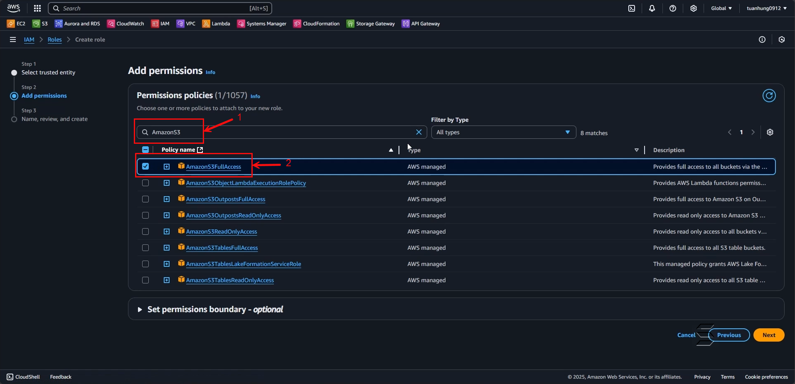This screenshot has width=795, height=384.
Task: Toggle the hamburger navigation menu
Action: click(13, 39)
